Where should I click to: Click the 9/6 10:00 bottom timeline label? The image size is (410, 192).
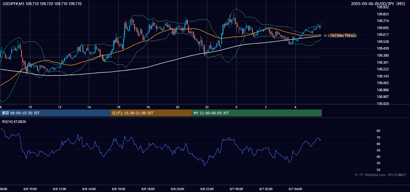coord(30,189)
